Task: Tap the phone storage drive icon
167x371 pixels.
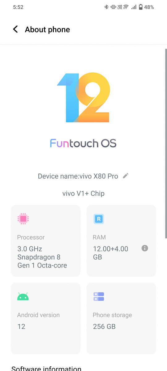Action: pos(99,296)
